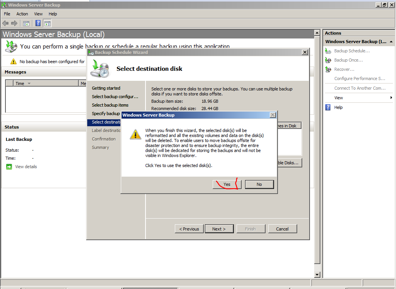
Task: Open the blue Help toolbar icon
Action: [38, 23]
